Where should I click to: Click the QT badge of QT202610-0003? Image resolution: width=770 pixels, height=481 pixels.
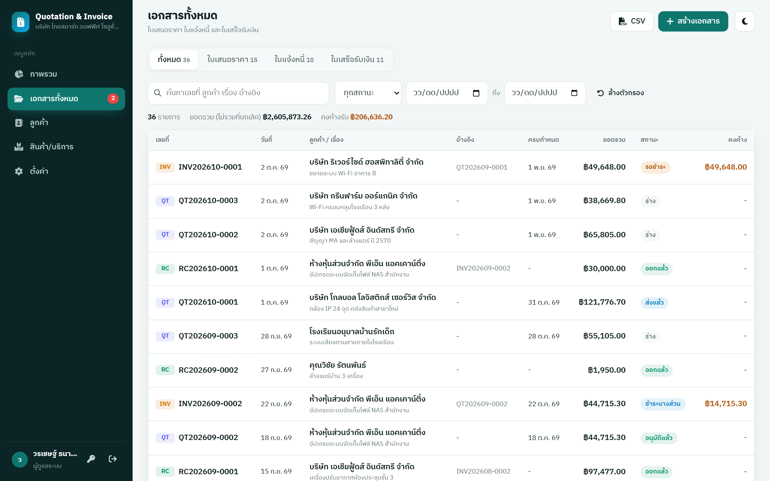pos(165,201)
